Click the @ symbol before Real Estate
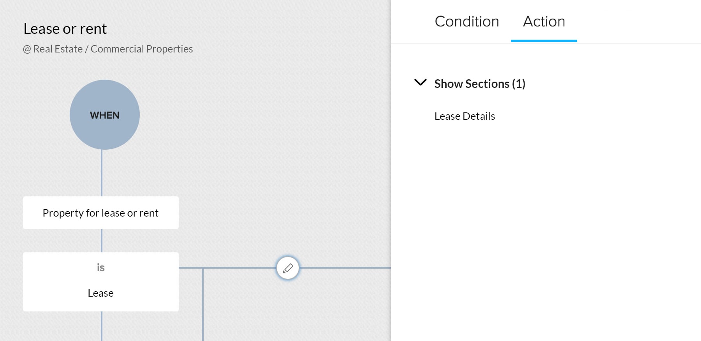Viewport: 701px width, 341px height. pos(27,49)
